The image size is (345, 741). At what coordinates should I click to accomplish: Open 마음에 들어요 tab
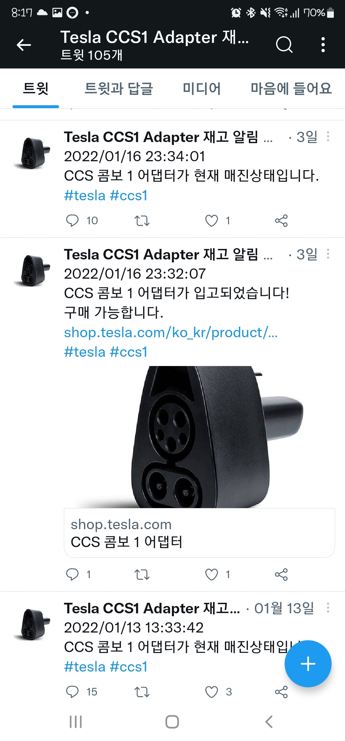291,89
